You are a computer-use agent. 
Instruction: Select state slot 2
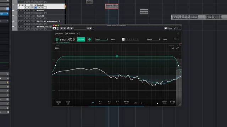pos(126,39)
